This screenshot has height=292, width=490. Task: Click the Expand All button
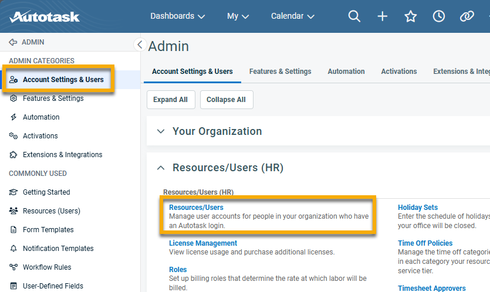pos(171,100)
